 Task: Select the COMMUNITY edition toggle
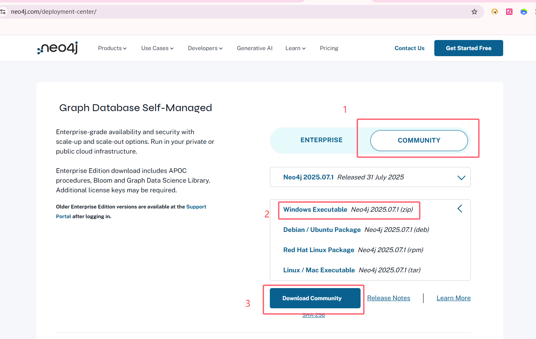pos(419,141)
